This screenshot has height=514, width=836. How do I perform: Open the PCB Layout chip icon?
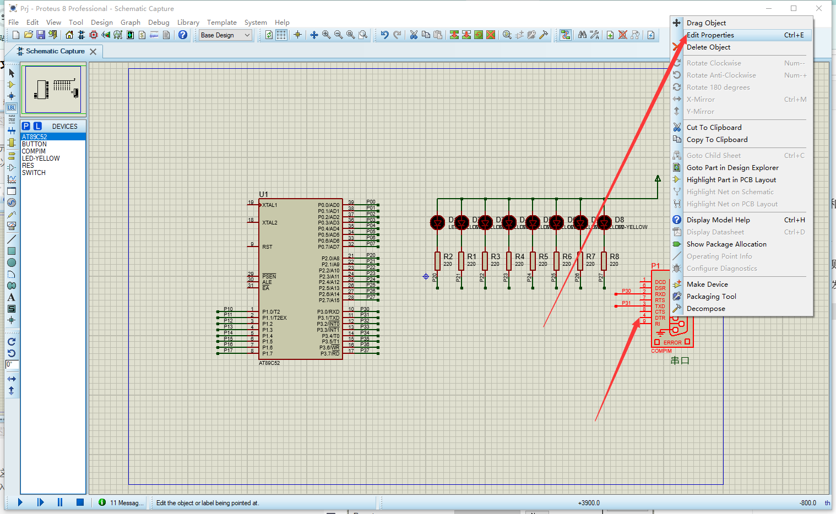94,35
